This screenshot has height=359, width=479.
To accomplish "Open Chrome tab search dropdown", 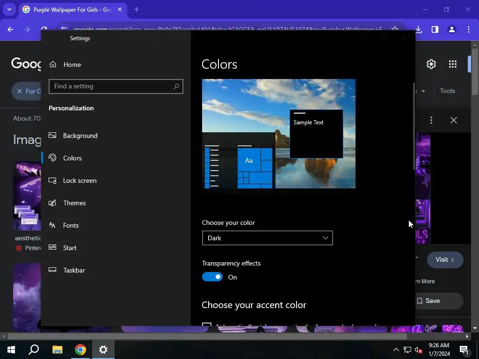I will pos(9,9).
